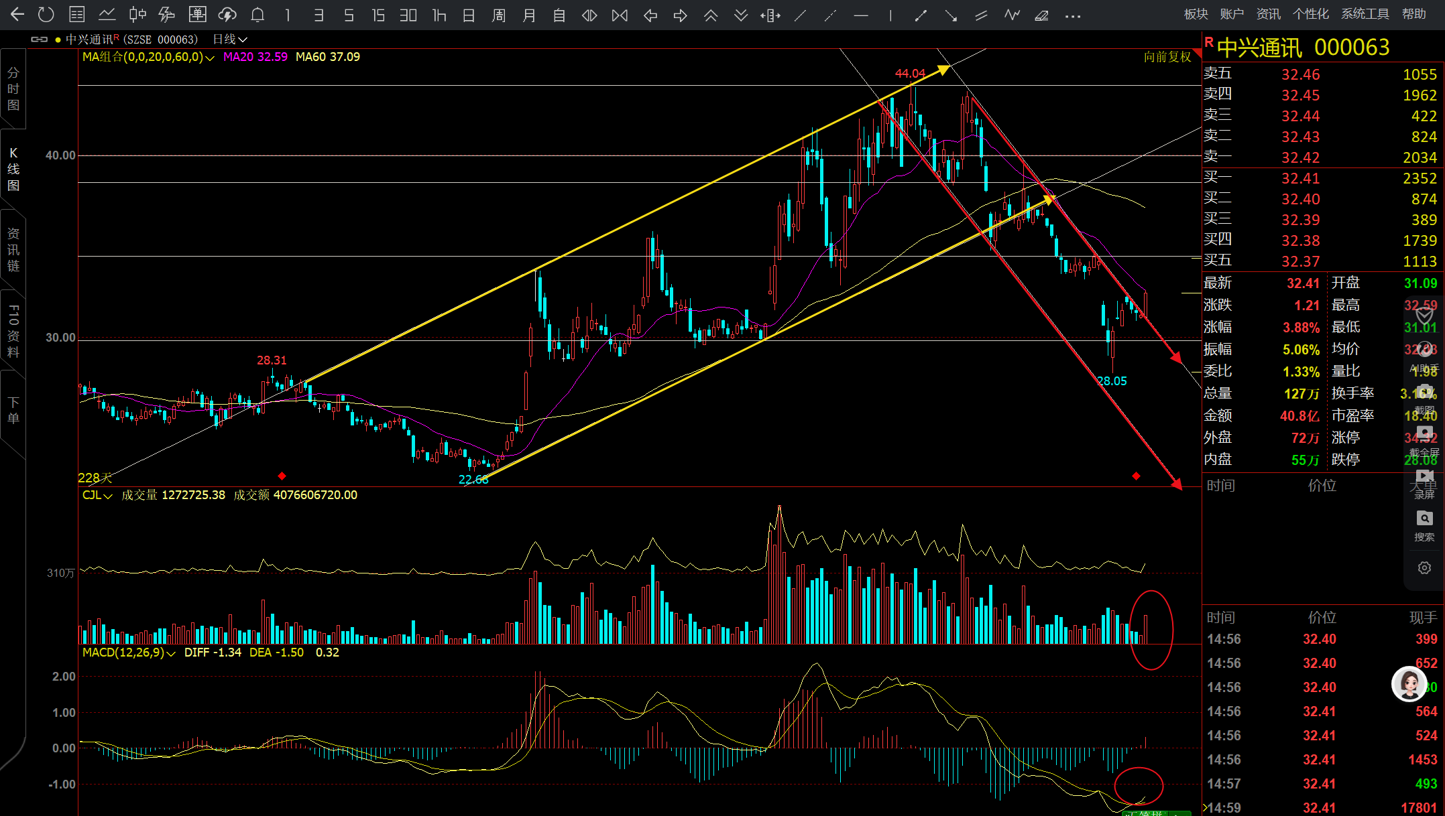Expand the MACD(12,26,9) indicator dropdown
The height and width of the screenshot is (816, 1445).
click(x=171, y=653)
